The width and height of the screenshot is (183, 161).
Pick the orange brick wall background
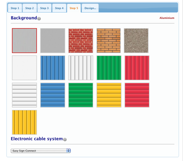point(109,41)
